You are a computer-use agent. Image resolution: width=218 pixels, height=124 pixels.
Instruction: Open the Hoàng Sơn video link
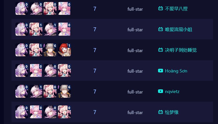click(x=176, y=71)
